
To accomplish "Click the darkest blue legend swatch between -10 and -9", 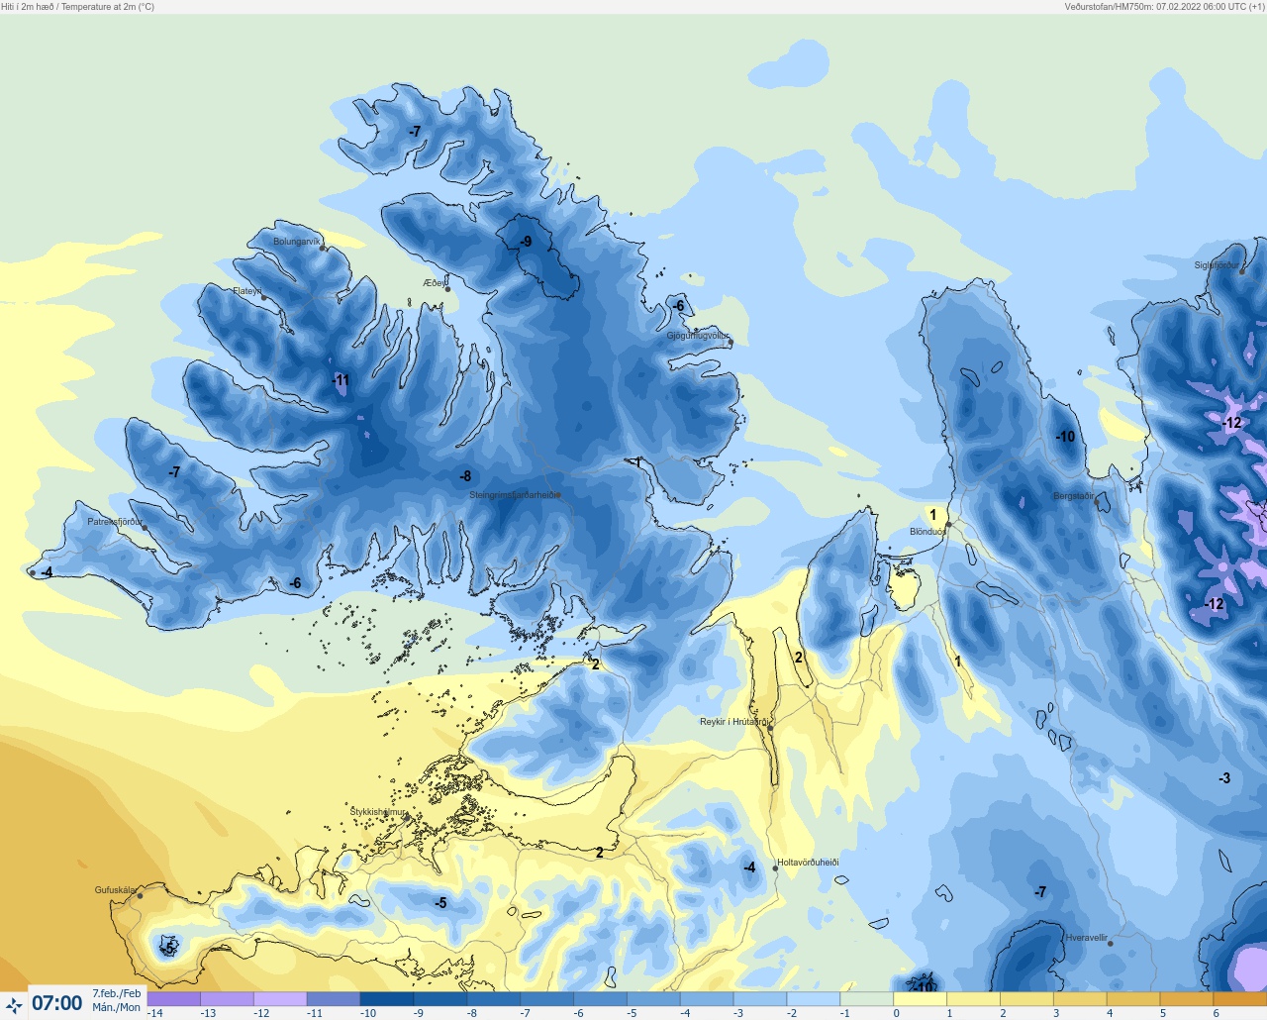I will [x=386, y=999].
